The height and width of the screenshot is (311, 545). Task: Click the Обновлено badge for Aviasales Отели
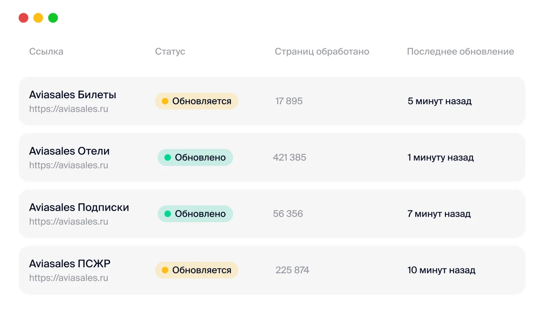point(195,157)
